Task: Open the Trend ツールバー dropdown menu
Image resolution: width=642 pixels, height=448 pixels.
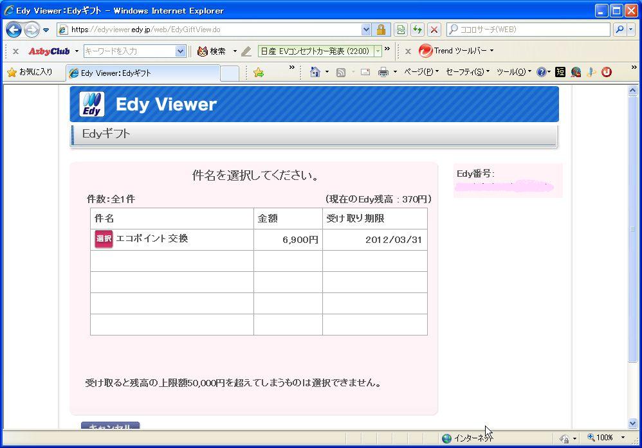Action: pos(463,51)
